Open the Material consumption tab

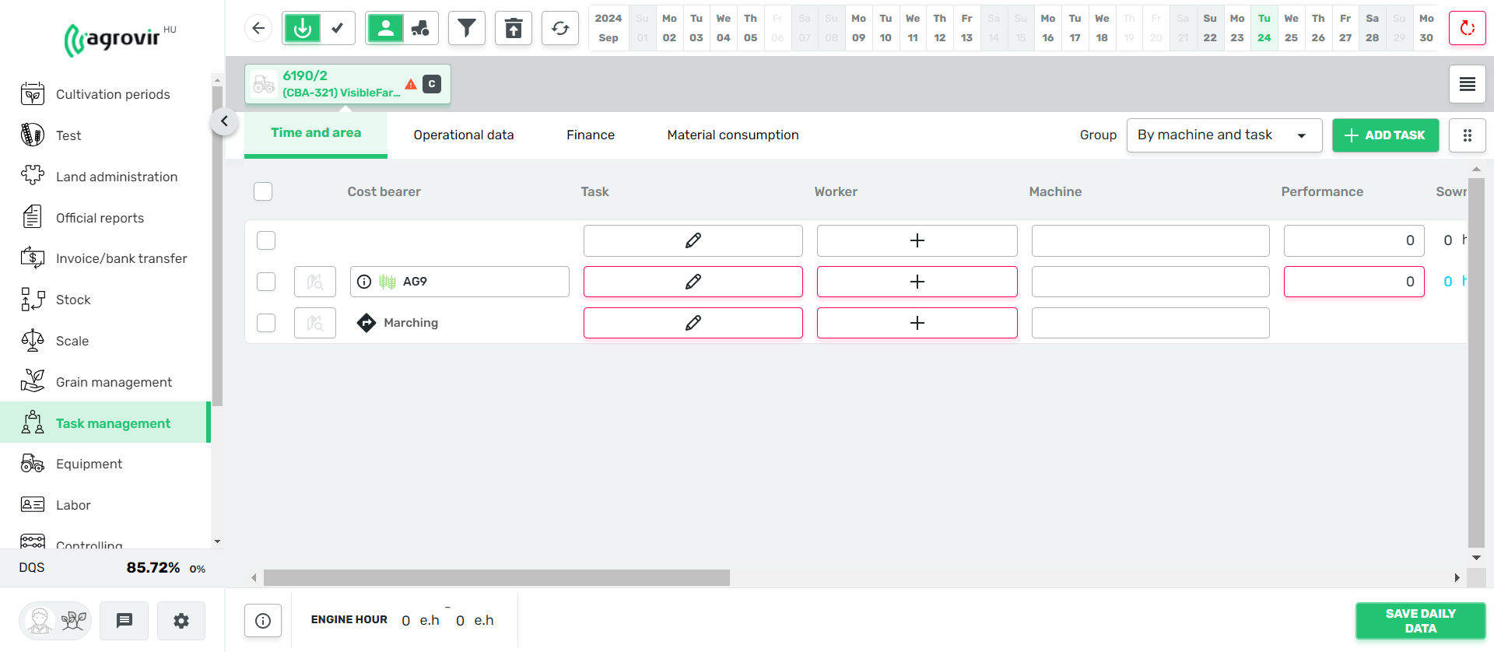pos(733,135)
